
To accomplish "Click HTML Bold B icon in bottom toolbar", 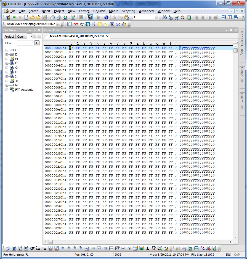I will 14,249.
